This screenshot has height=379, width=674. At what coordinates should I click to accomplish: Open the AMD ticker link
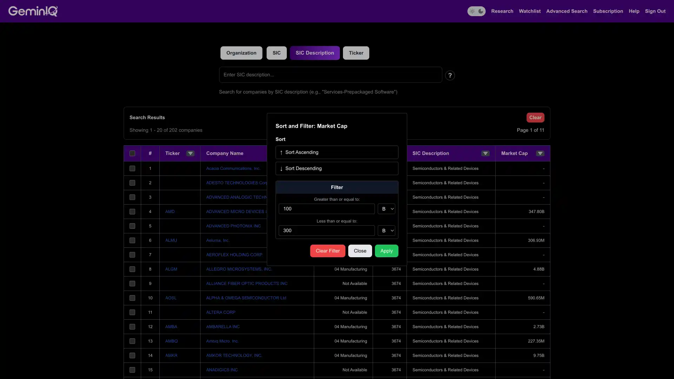pyautogui.click(x=170, y=212)
